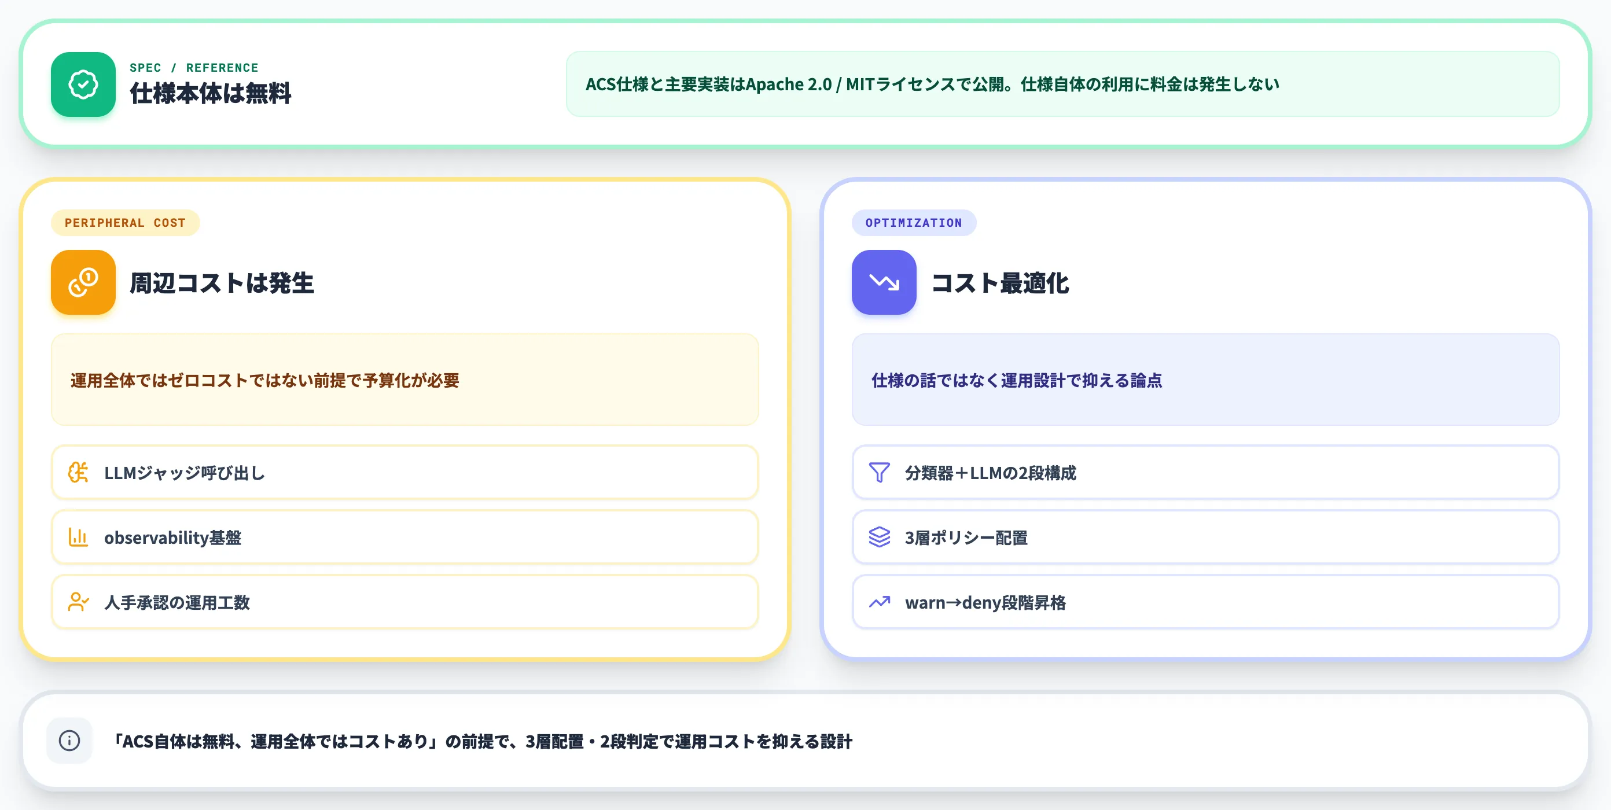Click the purple downward trend icon
The width and height of the screenshot is (1611, 810).
884,282
